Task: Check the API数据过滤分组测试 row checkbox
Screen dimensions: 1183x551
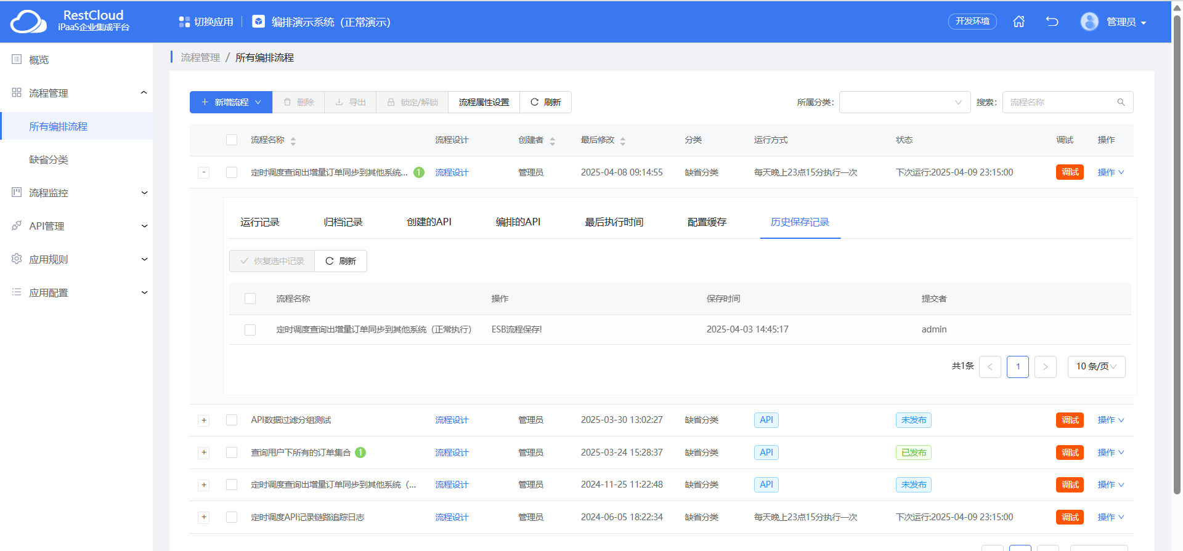Action: tap(232, 420)
